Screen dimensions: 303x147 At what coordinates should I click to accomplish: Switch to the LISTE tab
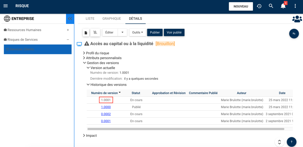click(90, 18)
